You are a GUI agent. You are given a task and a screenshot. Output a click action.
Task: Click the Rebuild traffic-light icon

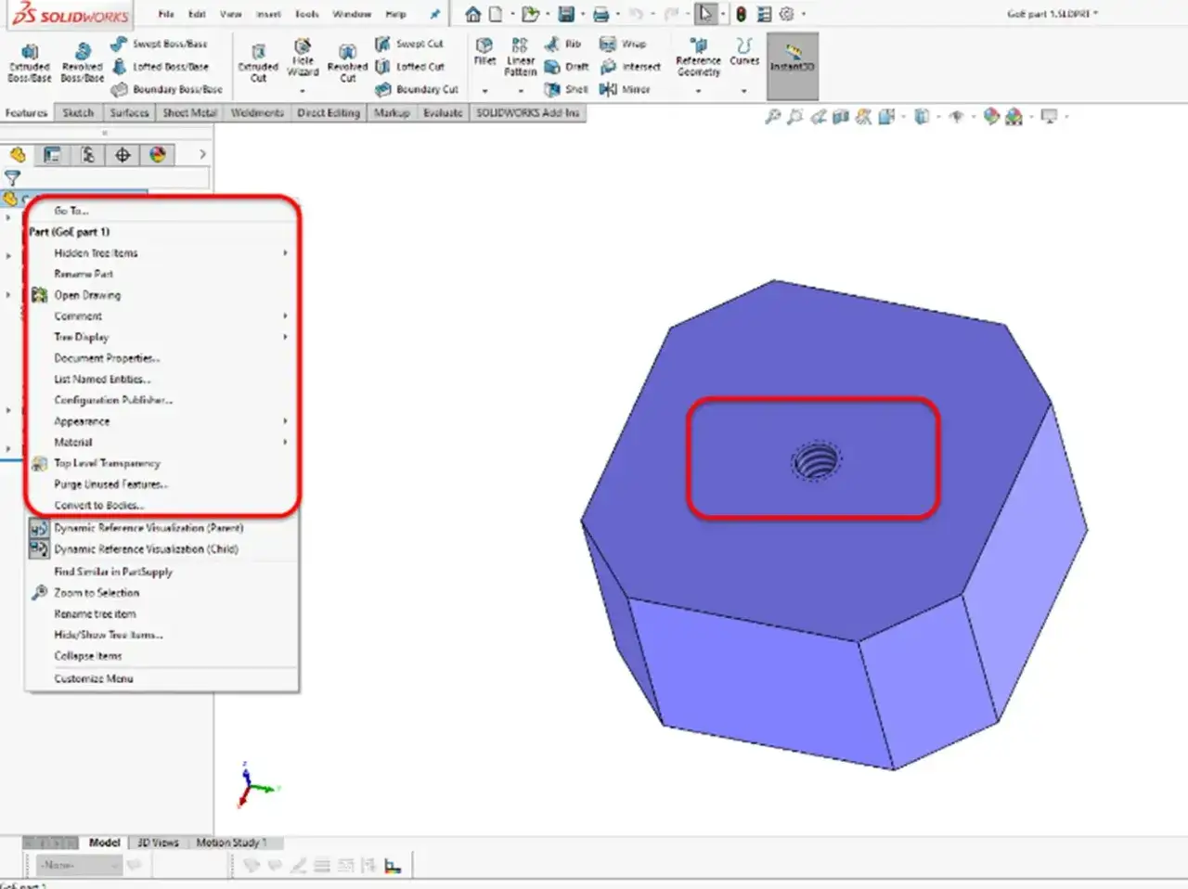741,14
